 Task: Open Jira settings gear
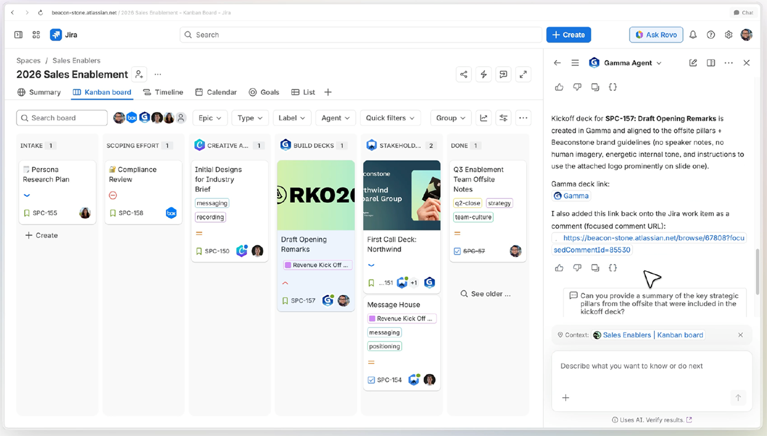tap(729, 35)
